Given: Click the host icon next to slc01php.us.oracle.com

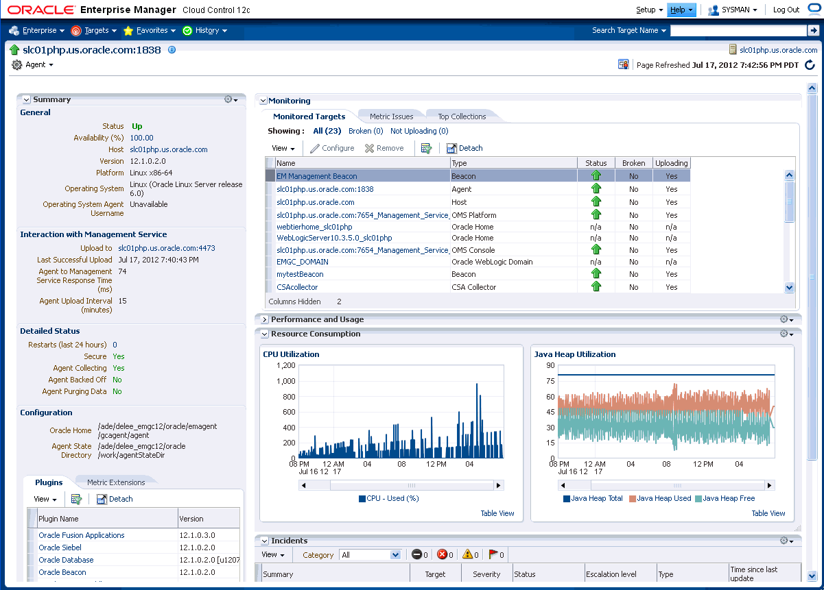Looking at the screenshot, I should 733,49.
